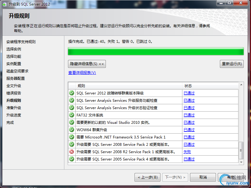Click the check icon for SQL Server 2005 Service Pack 4
Screen dimensions: 251x188
point(72,159)
